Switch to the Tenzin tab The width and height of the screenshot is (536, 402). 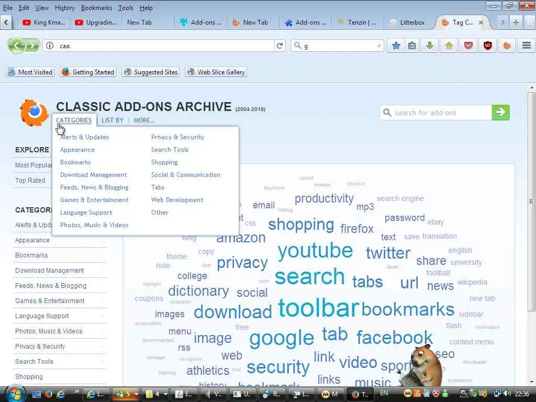[x=357, y=23]
